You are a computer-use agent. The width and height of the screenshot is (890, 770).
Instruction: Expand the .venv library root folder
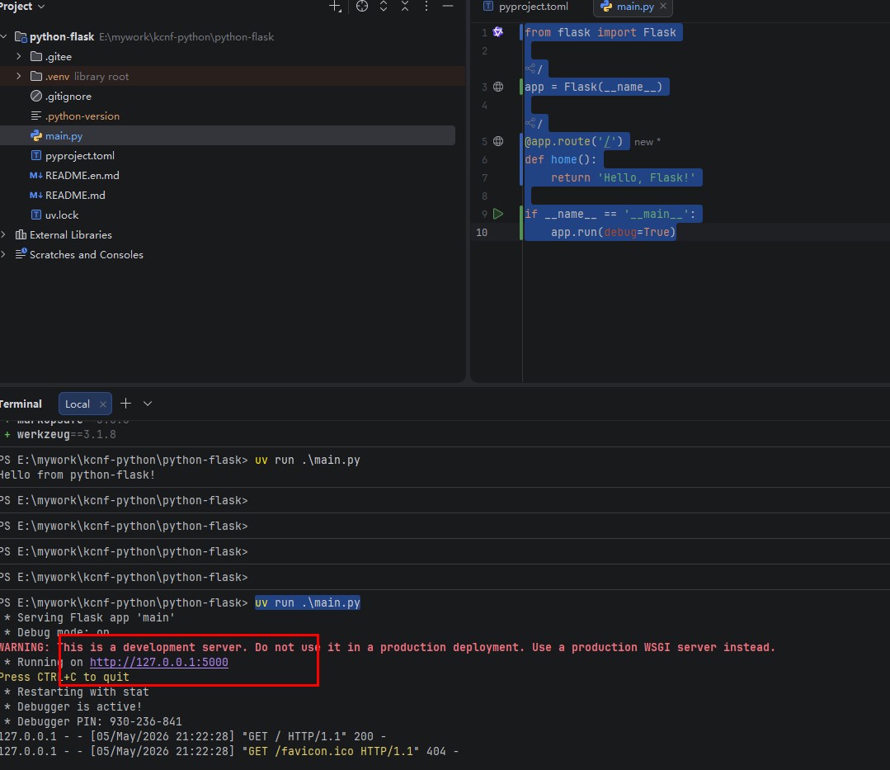(19, 76)
